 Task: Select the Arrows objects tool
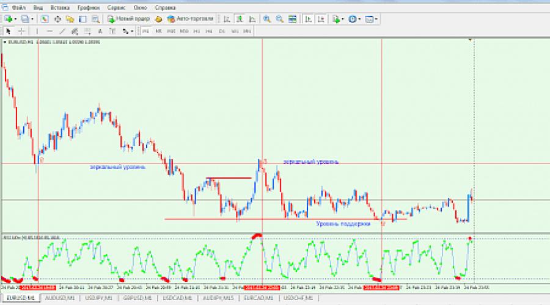click(x=125, y=31)
